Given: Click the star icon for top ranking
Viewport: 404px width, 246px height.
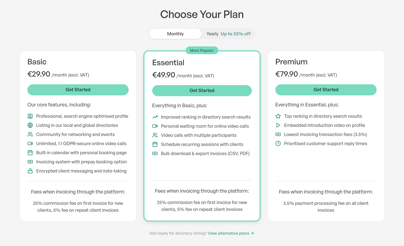Looking at the screenshot, I should pyautogui.click(x=278, y=116).
